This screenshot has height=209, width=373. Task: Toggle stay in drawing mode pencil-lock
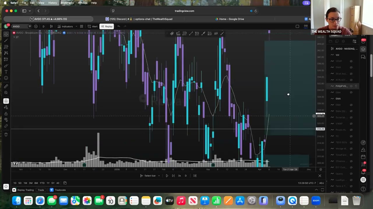[6, 107]
